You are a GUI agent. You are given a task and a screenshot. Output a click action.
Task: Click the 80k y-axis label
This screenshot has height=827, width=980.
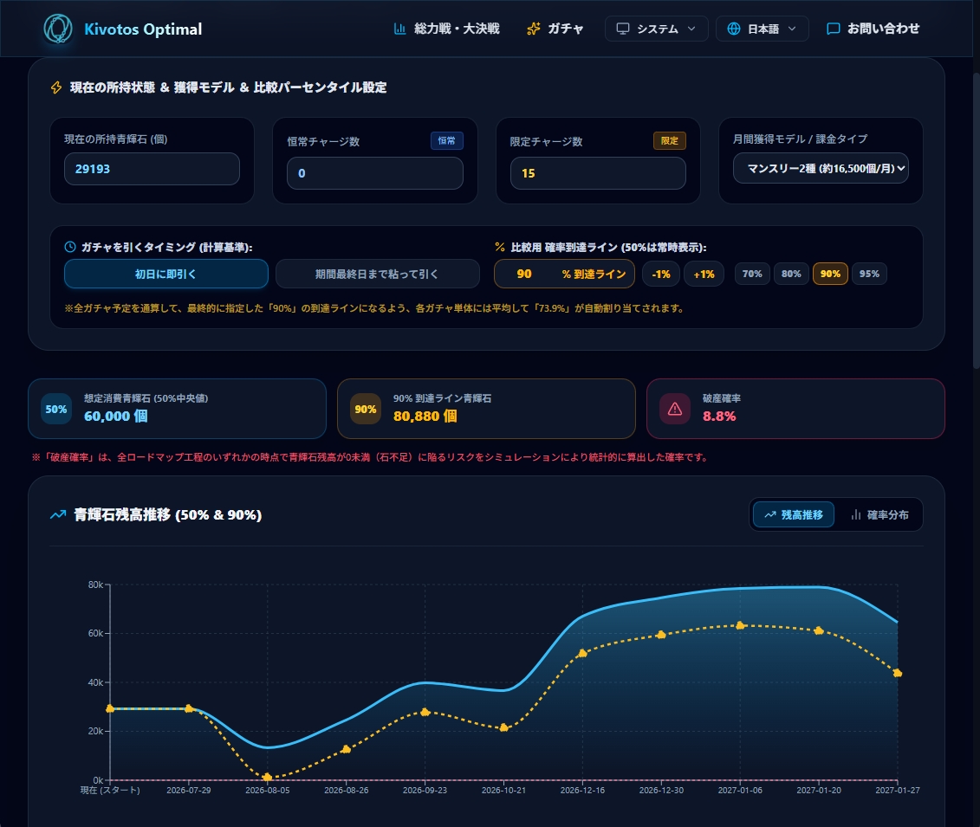coord(95,585)
